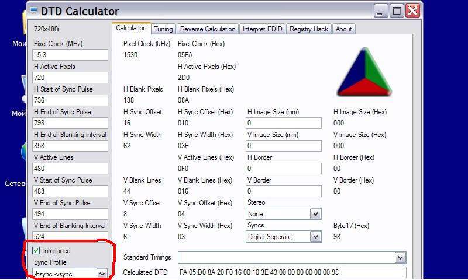Open the About tab

coord(343,29)
